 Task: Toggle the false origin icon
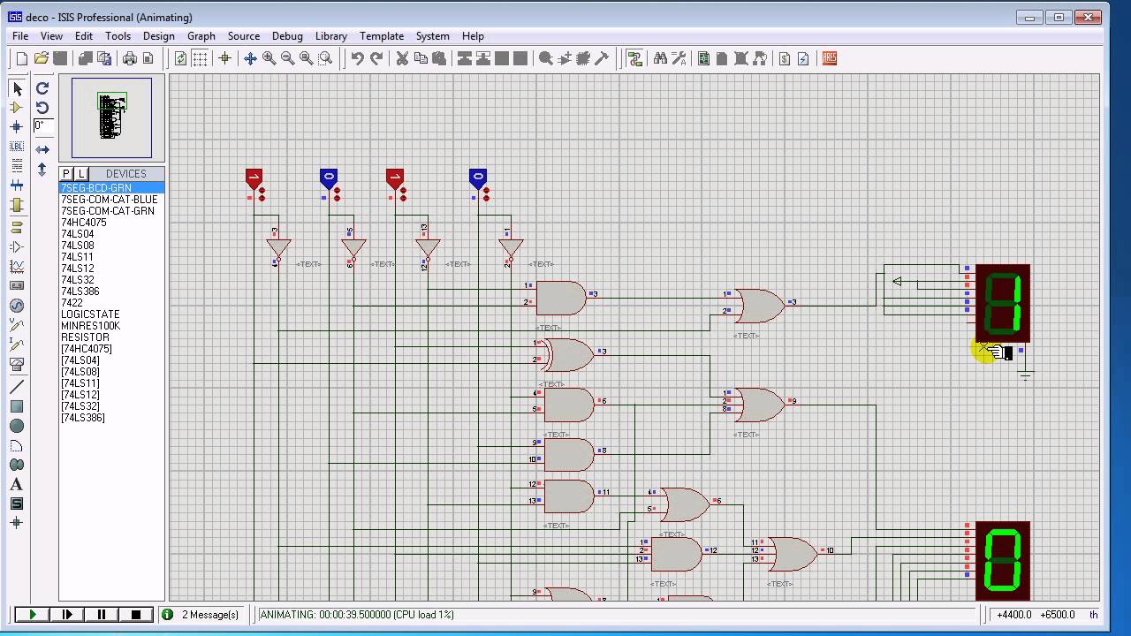pos(224,58)
